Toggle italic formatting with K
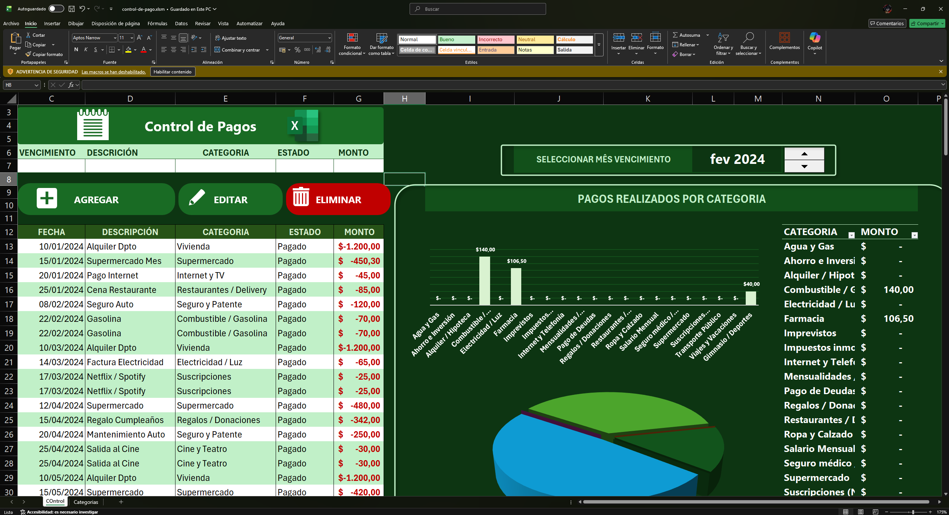949x515 pixels. pos(86,49)
